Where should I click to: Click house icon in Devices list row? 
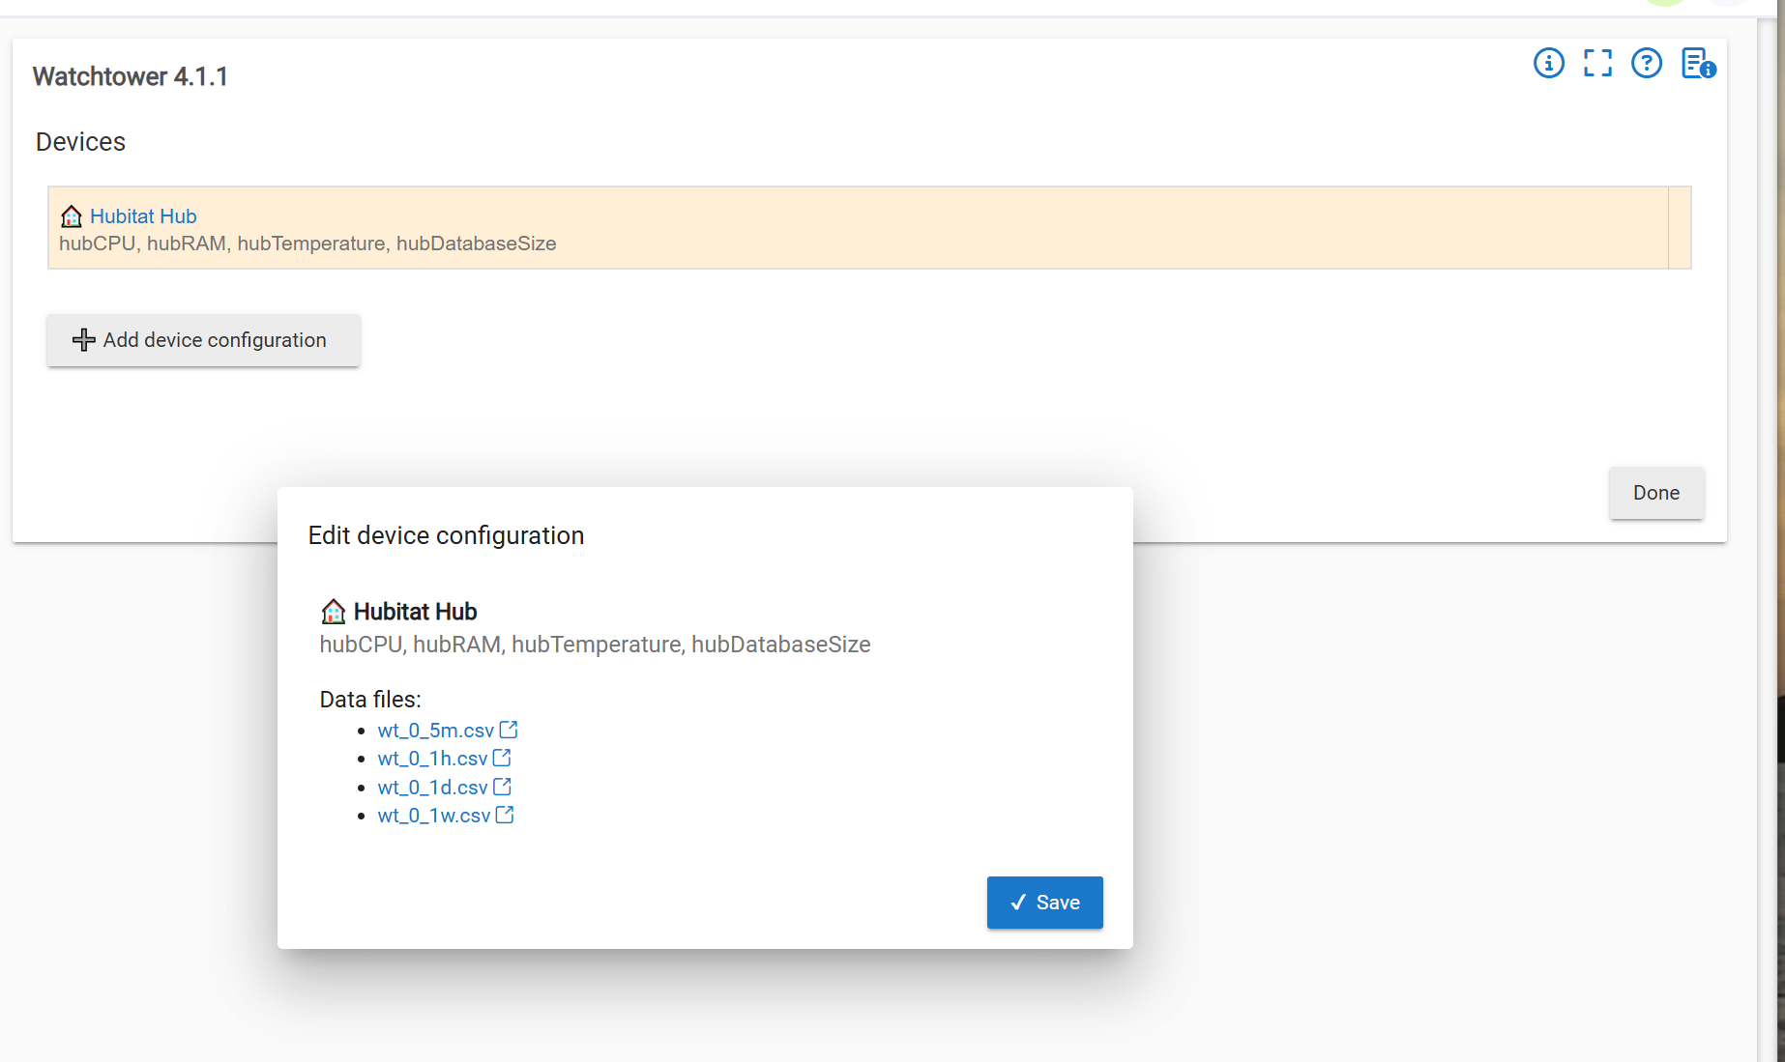click(x=72, y=215)
